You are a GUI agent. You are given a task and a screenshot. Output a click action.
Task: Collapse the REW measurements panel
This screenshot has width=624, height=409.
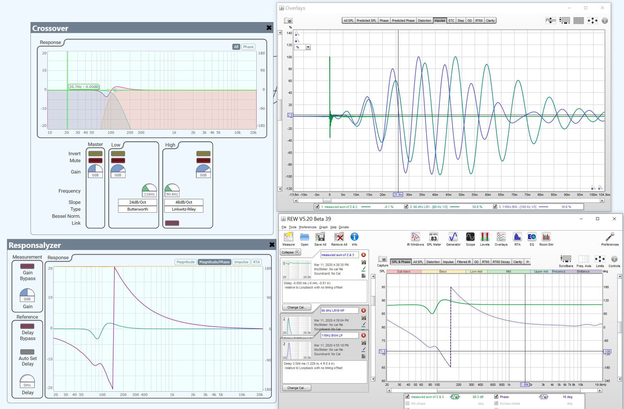coord(290,252)
